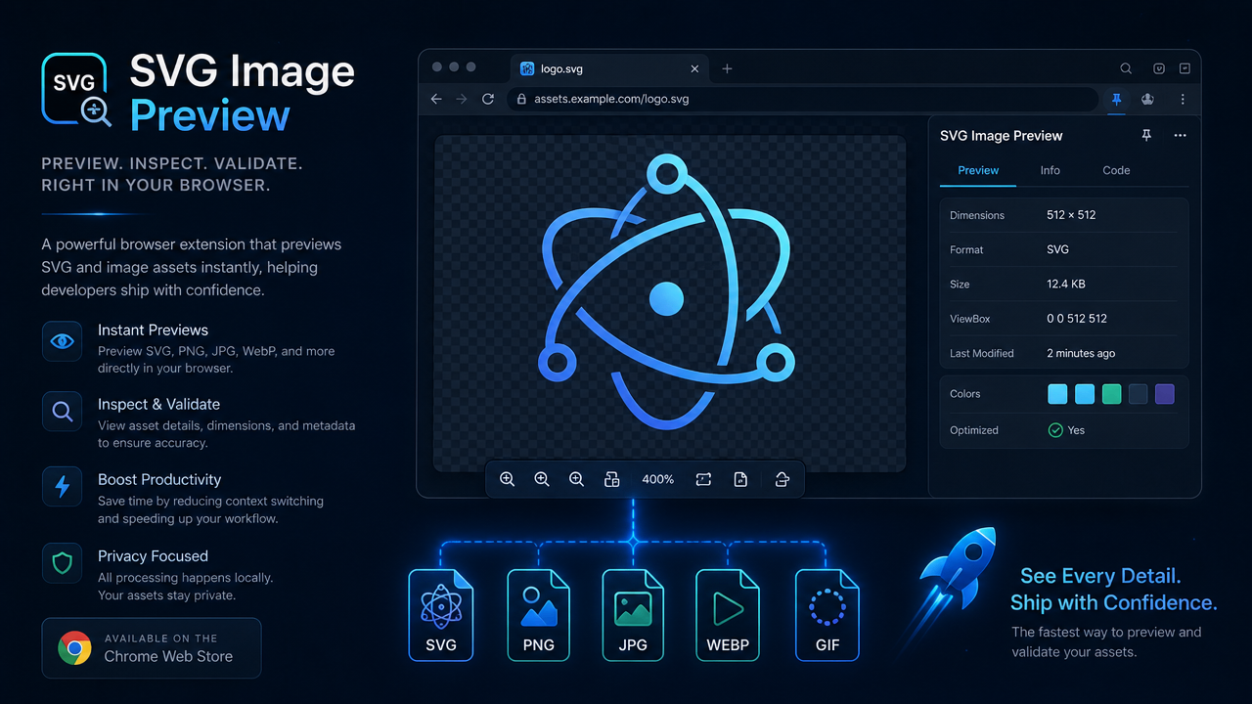Click the overlapping panels icon left of 400%

[612, 479]
